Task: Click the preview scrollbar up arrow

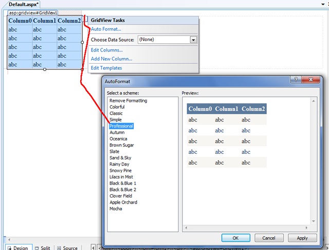Action: (314, 101)
